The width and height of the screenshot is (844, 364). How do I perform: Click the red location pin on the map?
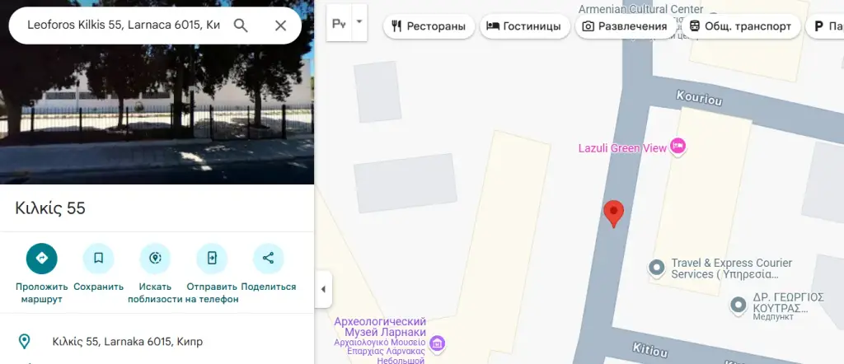(x=613, y=213)
